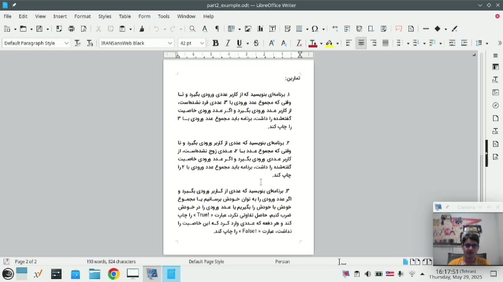The image size is (503, 282).
Task: Click the Print icon in toolbar
Action: point(71,29)
